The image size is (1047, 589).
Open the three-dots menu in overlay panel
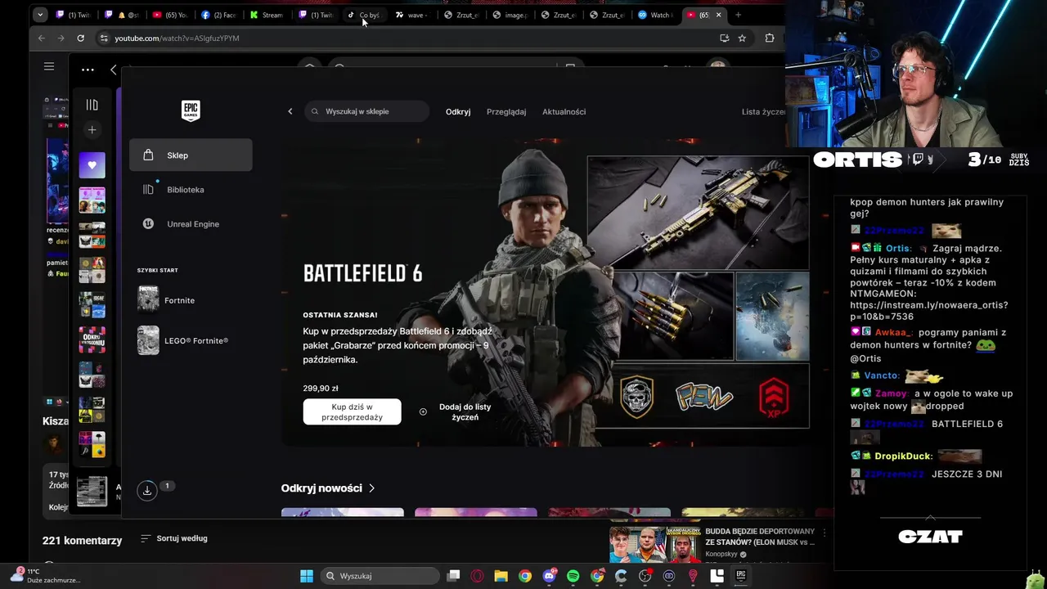coord(88,70)
